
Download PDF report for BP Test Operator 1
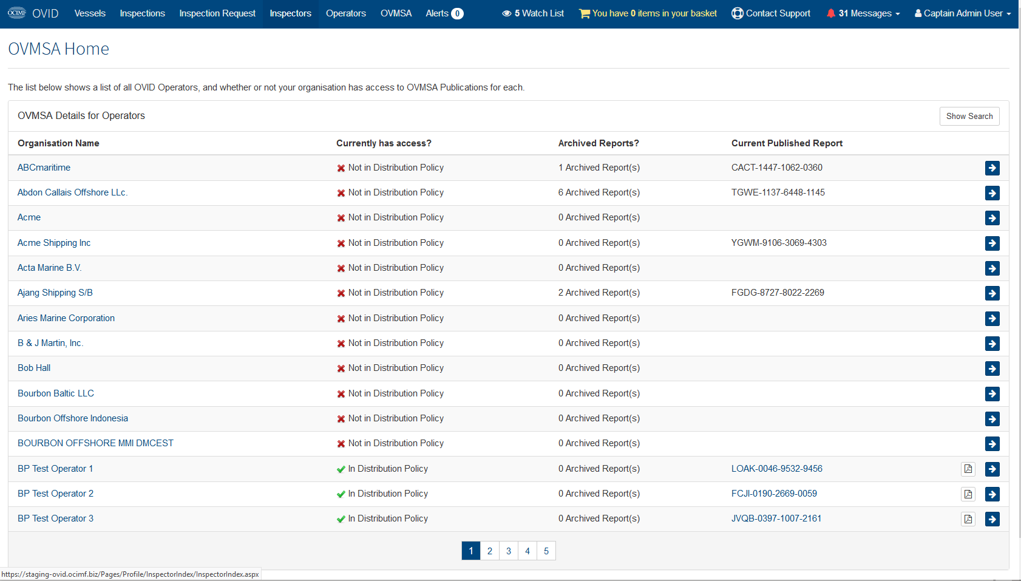[968, 469]
